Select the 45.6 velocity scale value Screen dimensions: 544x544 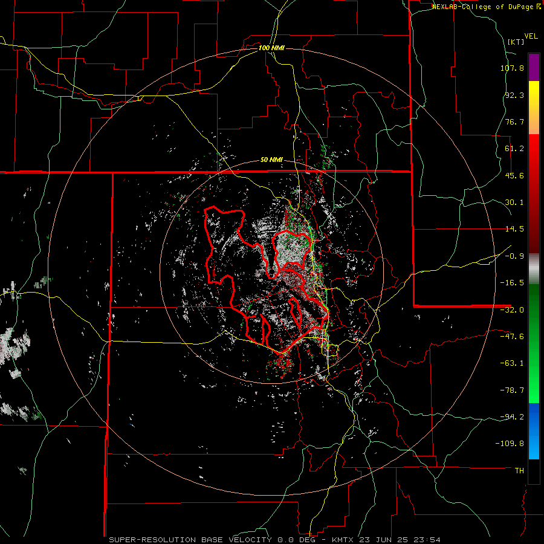click(x=514, y=175)
